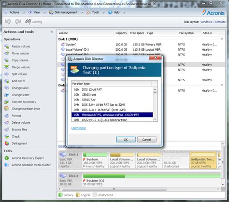
Task: Sort by the Capacity column header
Action: [x=121, y=33]
